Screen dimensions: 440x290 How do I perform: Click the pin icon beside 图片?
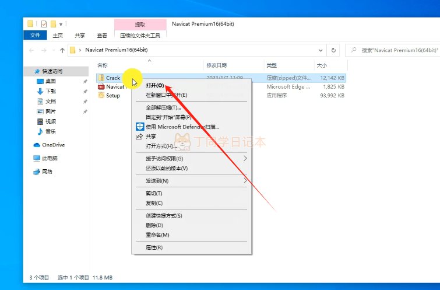click(x=85, y=111)
